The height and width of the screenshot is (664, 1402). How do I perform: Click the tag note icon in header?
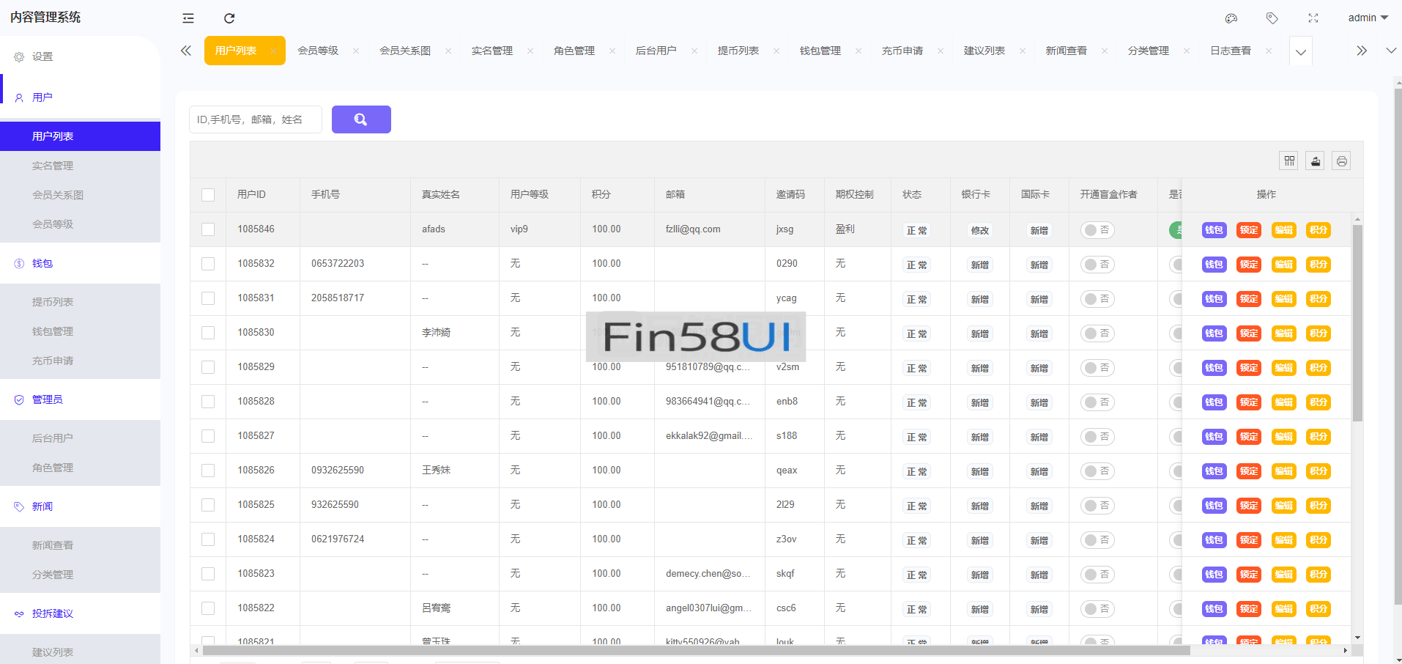1272,18
